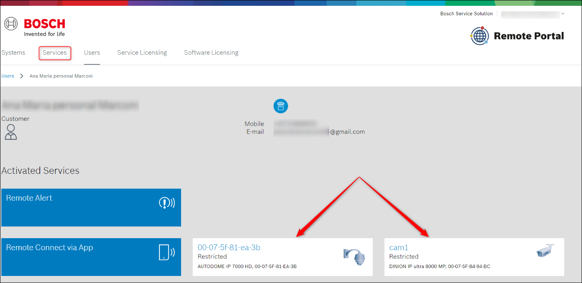Select the Users tab

click(x=92, y=53)
